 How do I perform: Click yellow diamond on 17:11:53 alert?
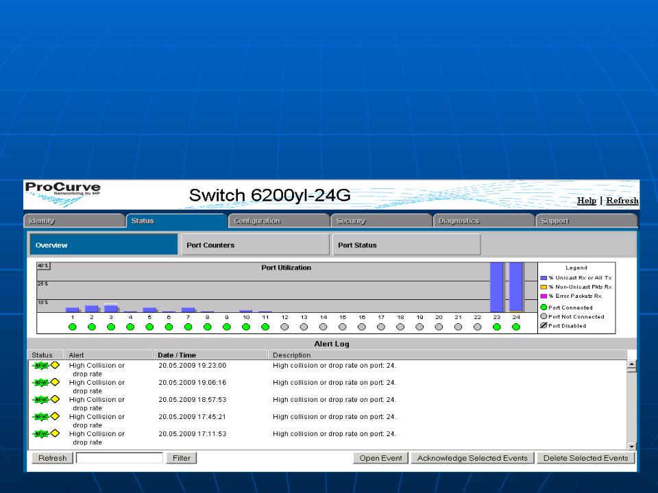point(55,433)
